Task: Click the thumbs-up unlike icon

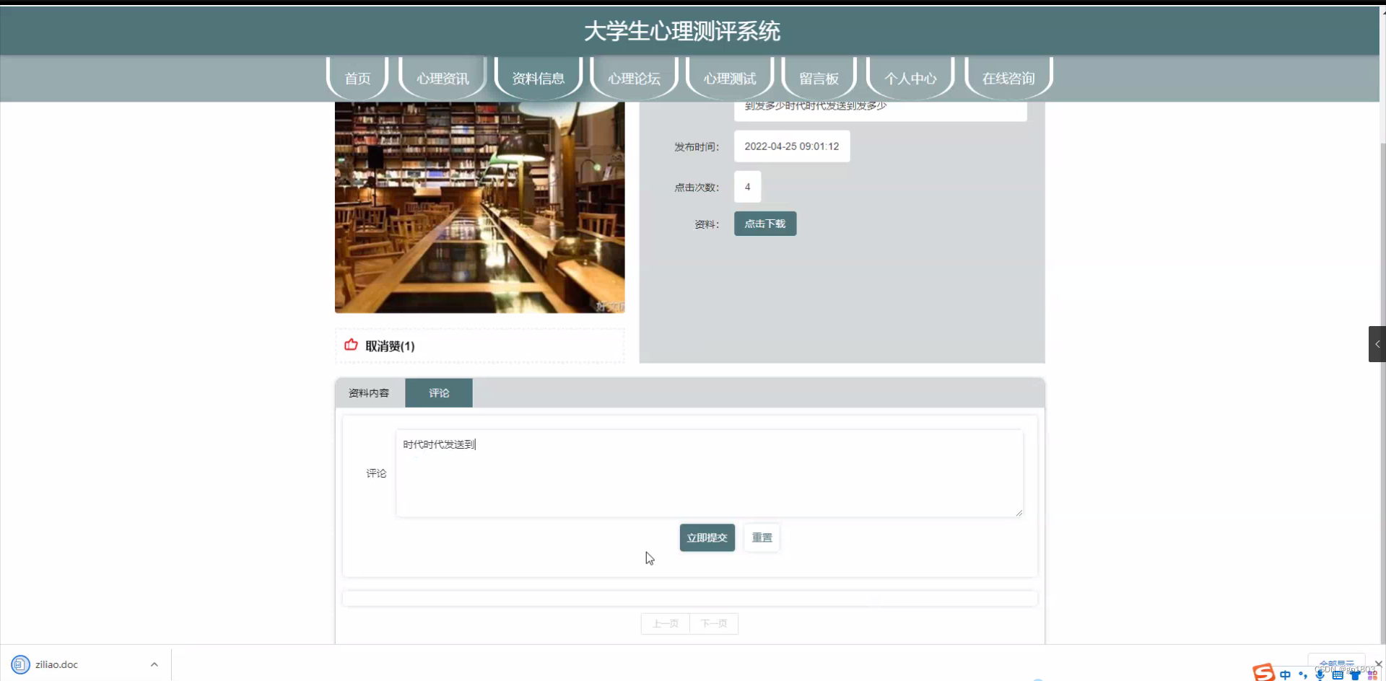Action: (x=351, y=345)
